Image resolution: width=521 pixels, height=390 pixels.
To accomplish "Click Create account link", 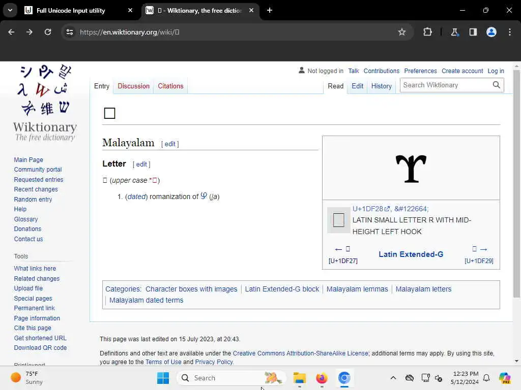I will pyautogui.click(x=462, y=71).
